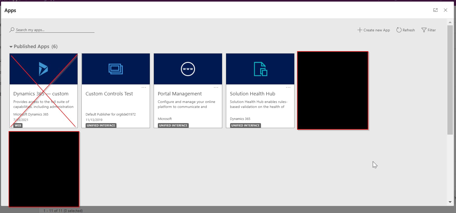Open the Dynamics 365 custom app tile
The height and width of the screenshot is (213, 456).
43,91
